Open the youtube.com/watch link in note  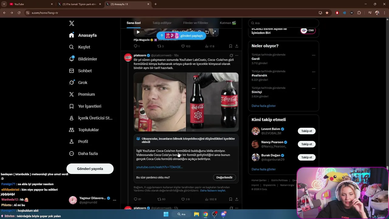point(160,167)
